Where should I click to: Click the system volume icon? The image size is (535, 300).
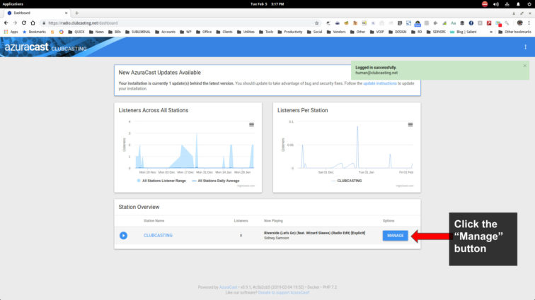[496, 4]
